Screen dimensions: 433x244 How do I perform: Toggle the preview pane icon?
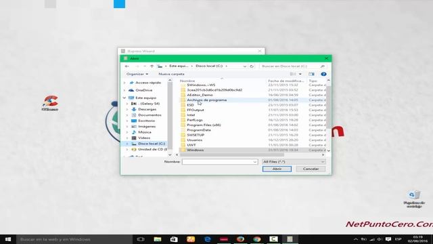pyautogui.click(x=311, y=74)
